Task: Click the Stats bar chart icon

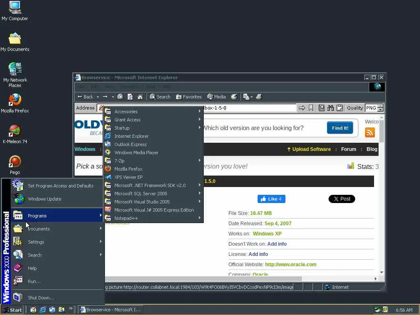Action: coord(351,166)
